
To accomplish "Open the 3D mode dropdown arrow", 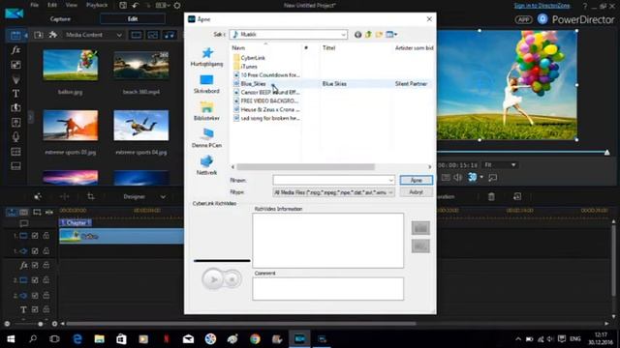I will 481,178.
